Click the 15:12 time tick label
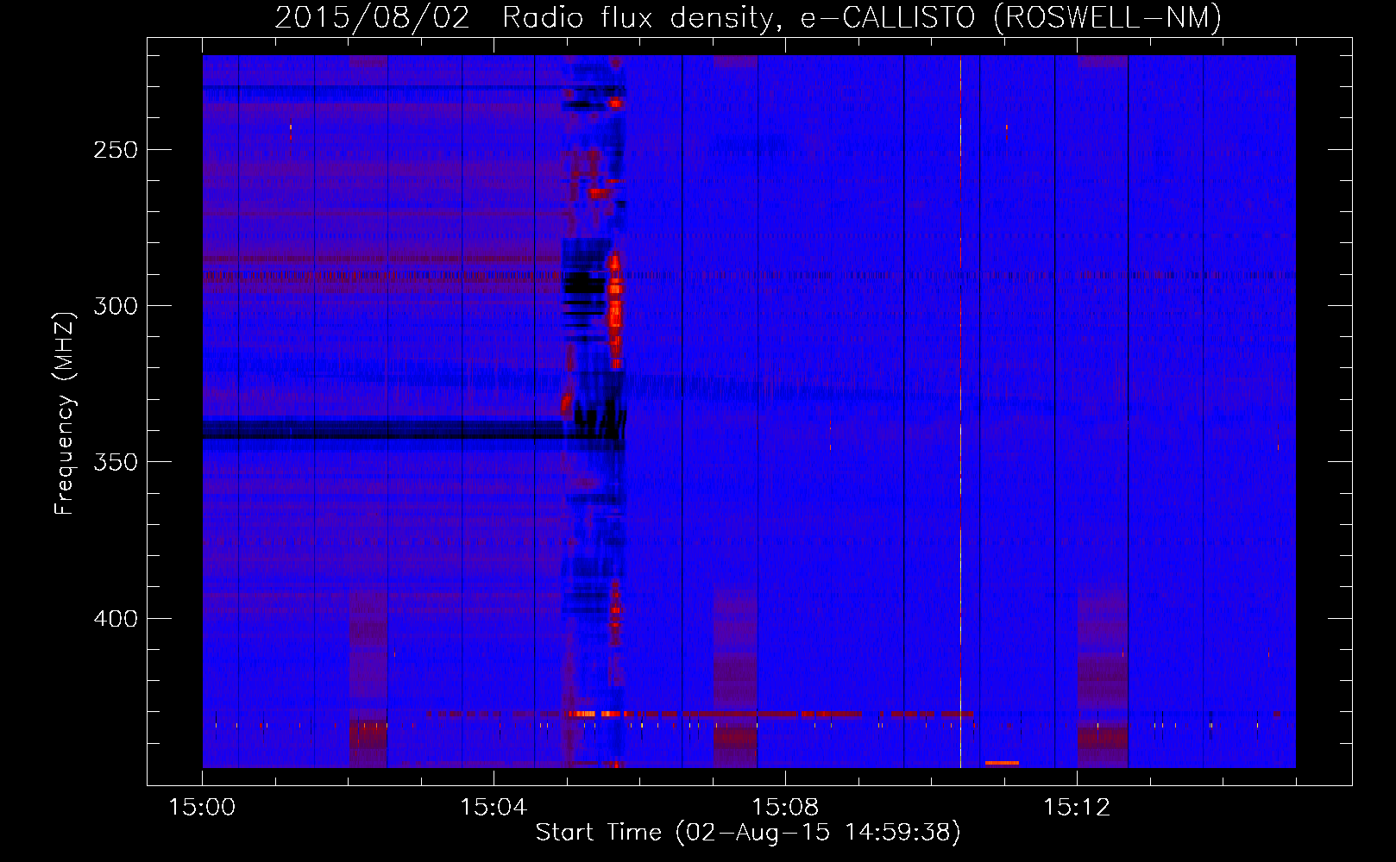The image size is (1396, 862). (x=1077, y=808)
